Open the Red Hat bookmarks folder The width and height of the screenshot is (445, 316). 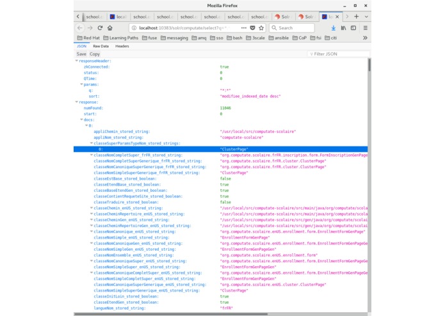tap(88, 38)
